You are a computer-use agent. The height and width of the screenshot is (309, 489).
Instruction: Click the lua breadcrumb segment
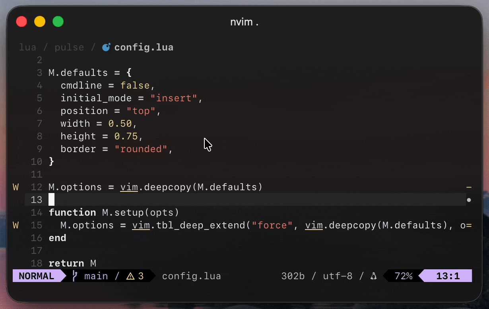[28, 48]
